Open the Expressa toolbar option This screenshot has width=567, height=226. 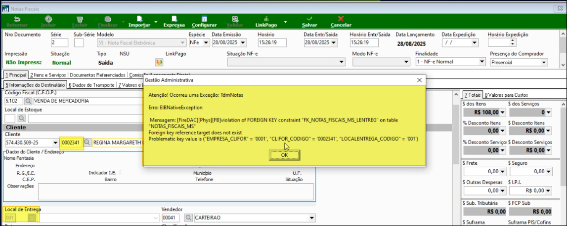click(x=174, y=22)
